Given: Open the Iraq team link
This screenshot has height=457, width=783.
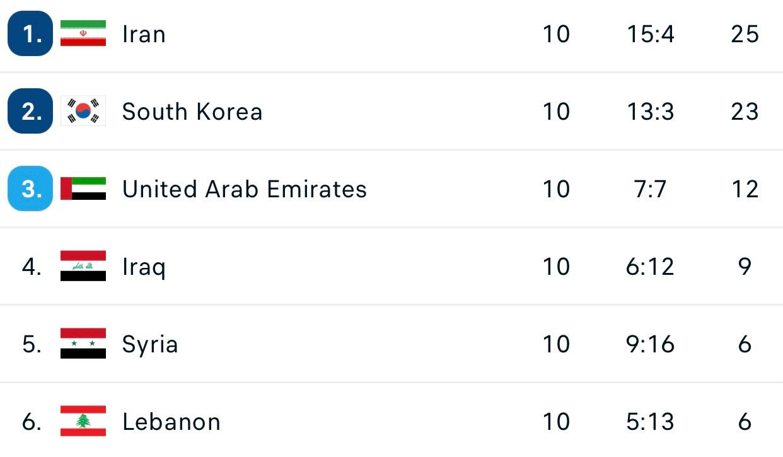Looking at the screenshot, I should [x=144, y=267].
